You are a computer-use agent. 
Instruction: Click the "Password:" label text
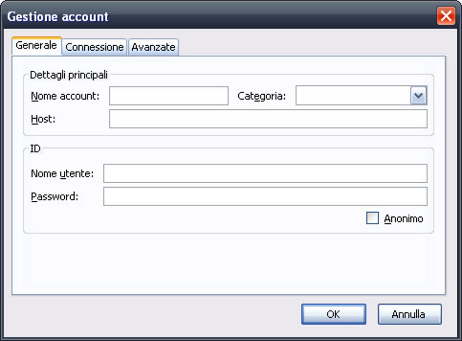click(55, 197)
